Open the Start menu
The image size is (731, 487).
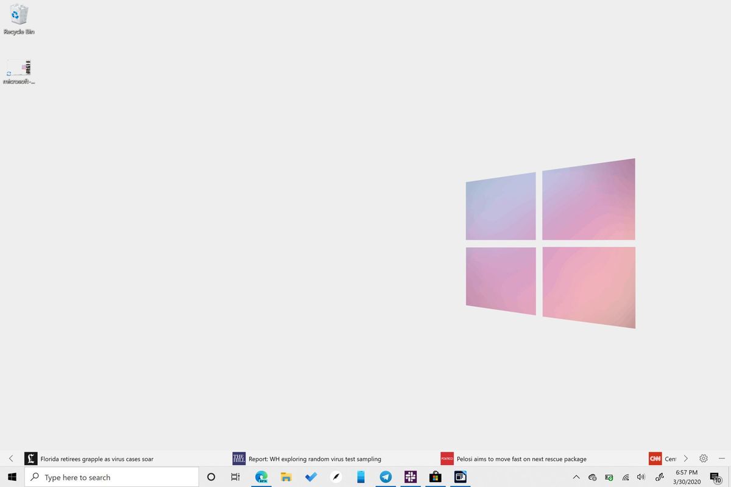pos(12,477)
